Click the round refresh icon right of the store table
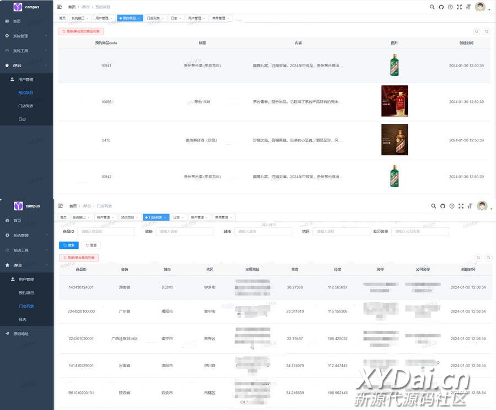The height and width of the screenshot is (410, 496). (x=487, y=258)
